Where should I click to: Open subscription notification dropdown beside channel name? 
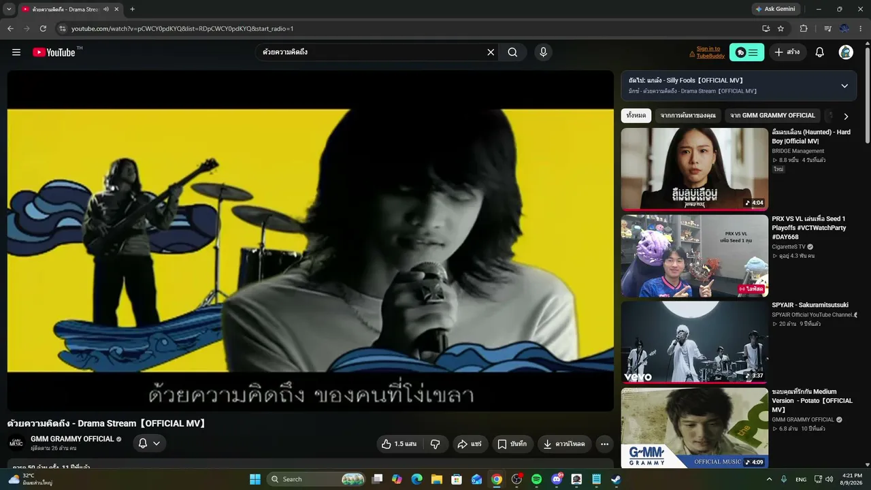[149, 443]
